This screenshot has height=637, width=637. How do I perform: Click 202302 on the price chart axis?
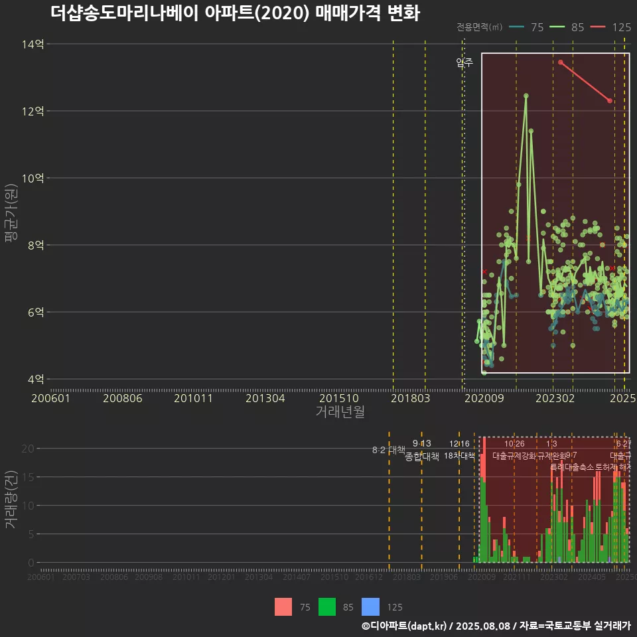pyautogui.click(x=555, y=398)
